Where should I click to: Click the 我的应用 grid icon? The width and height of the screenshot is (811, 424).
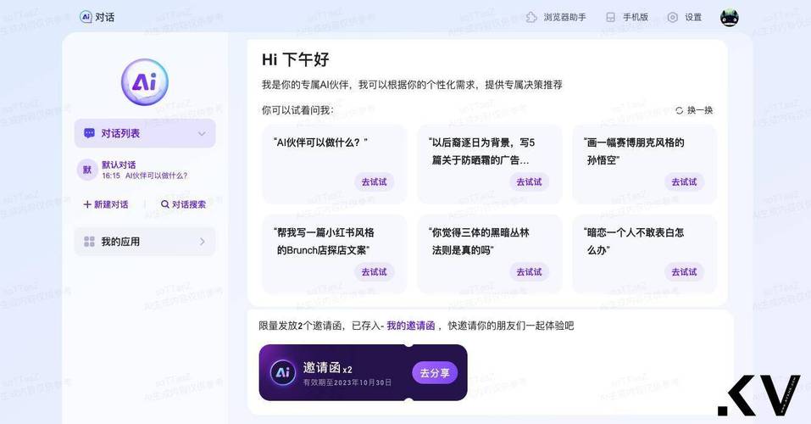pyautogui.click(x=89, y=242)
